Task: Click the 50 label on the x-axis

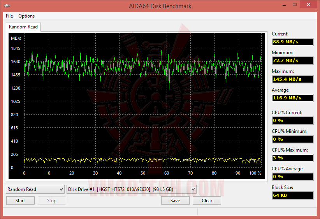Action: 143,173
